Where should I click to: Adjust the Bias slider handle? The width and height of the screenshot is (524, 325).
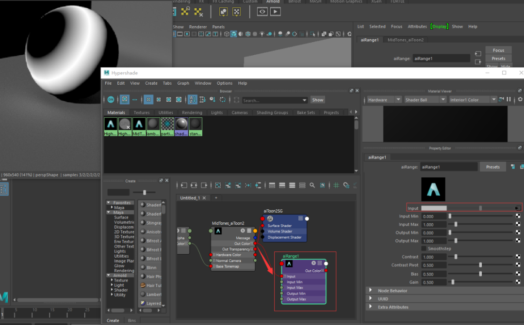click(x=480, y=274)
